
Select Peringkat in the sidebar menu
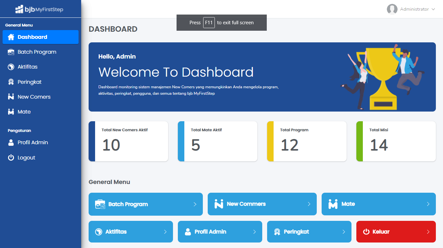pos(41,82)
